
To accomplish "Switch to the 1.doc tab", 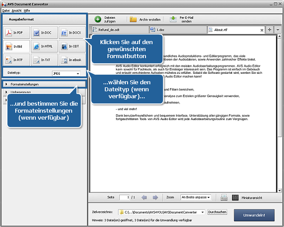I will 178,30.
